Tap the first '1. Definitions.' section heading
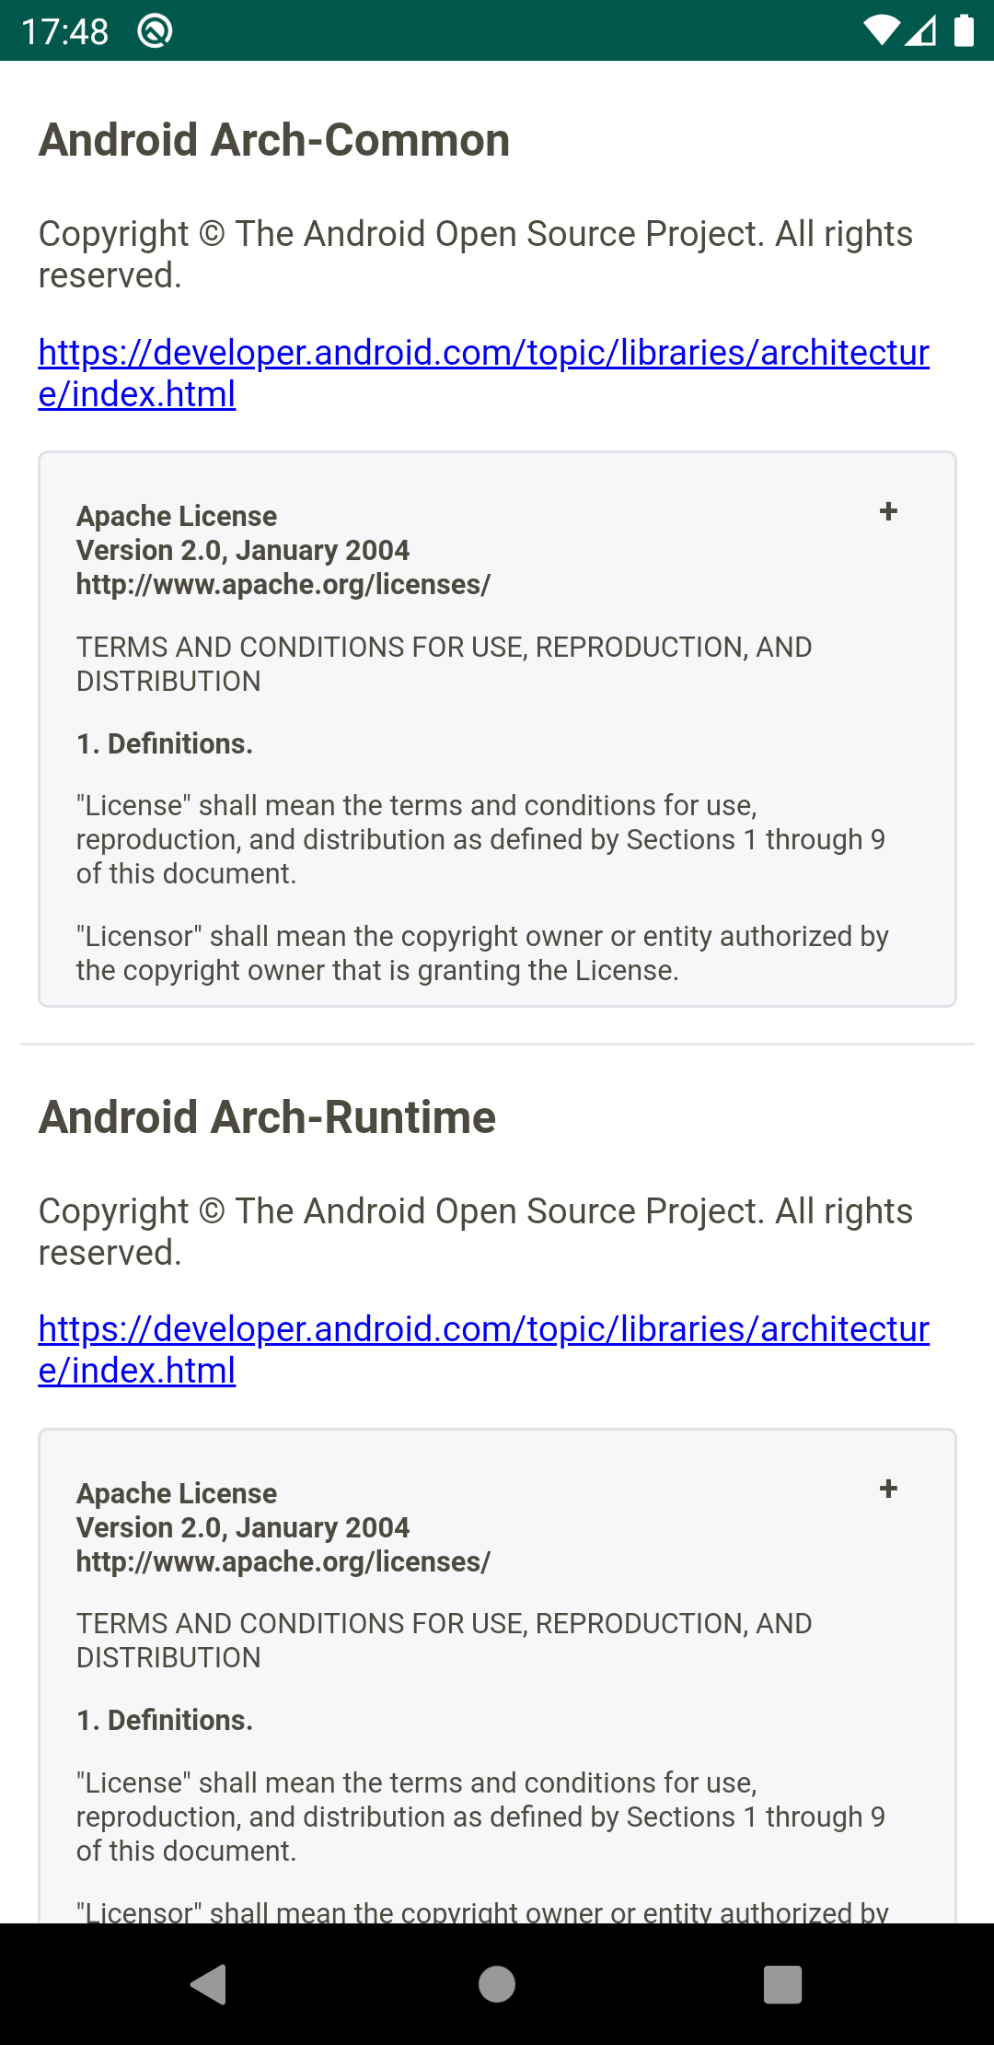This screenshot has width=994, height=2045. (165, 743)
